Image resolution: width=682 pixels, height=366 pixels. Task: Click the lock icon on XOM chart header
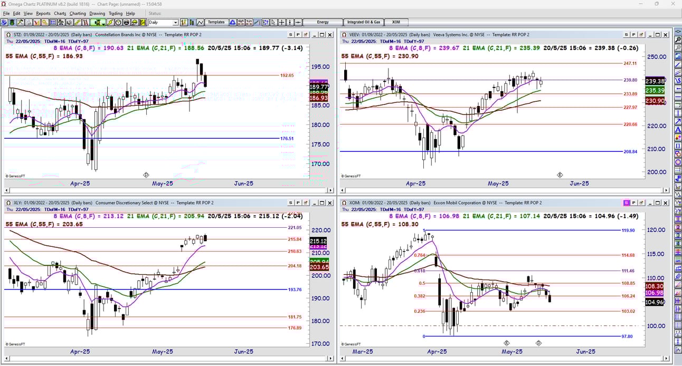641,203
